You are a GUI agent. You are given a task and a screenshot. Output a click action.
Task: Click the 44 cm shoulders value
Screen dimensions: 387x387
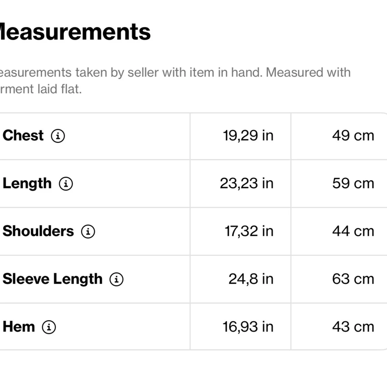353,231
